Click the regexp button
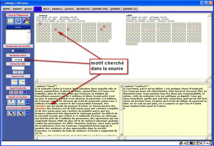 click(18, 72)
